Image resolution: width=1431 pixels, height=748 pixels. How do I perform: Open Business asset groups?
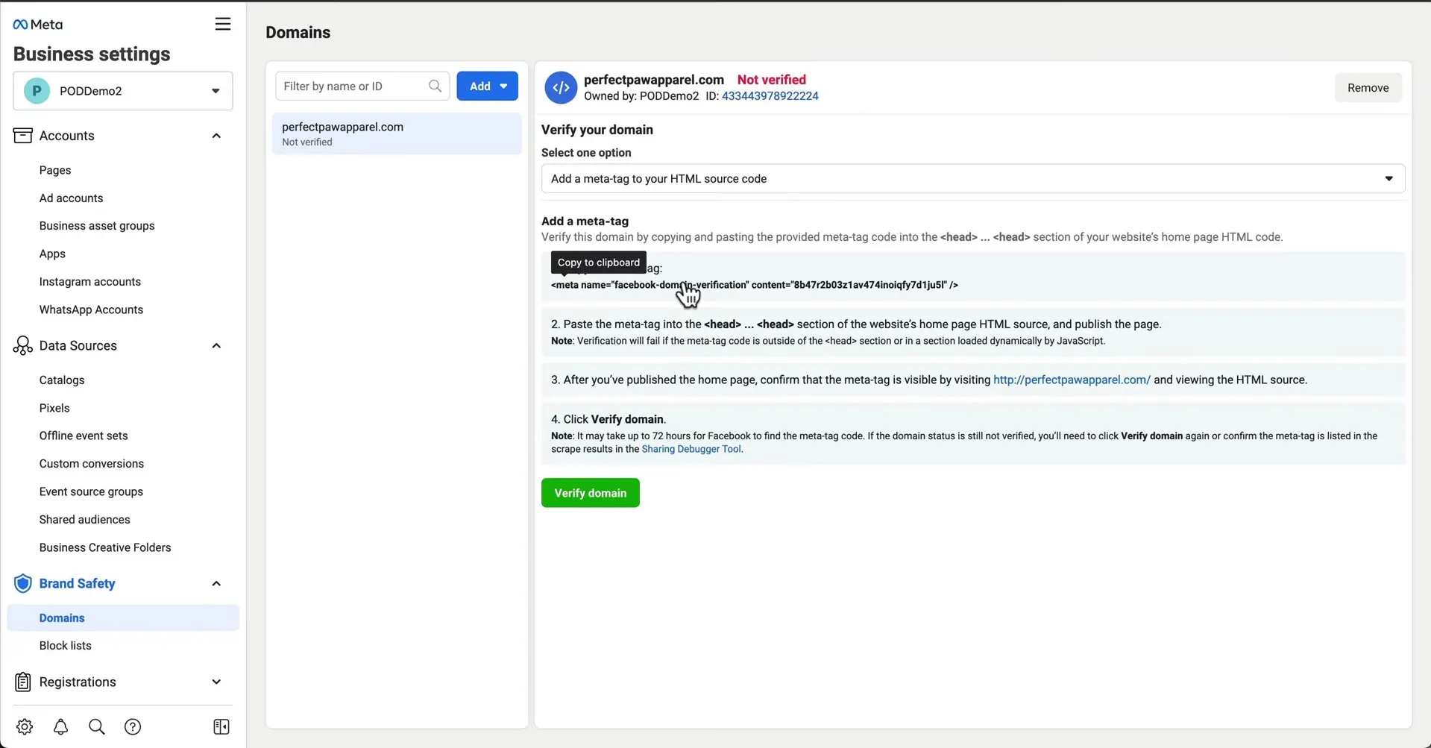pos(97,226)
